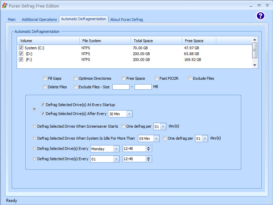Open the About Puran Defrag tab
The width and height of the screenshot is (273, 205).
point(126,20)
